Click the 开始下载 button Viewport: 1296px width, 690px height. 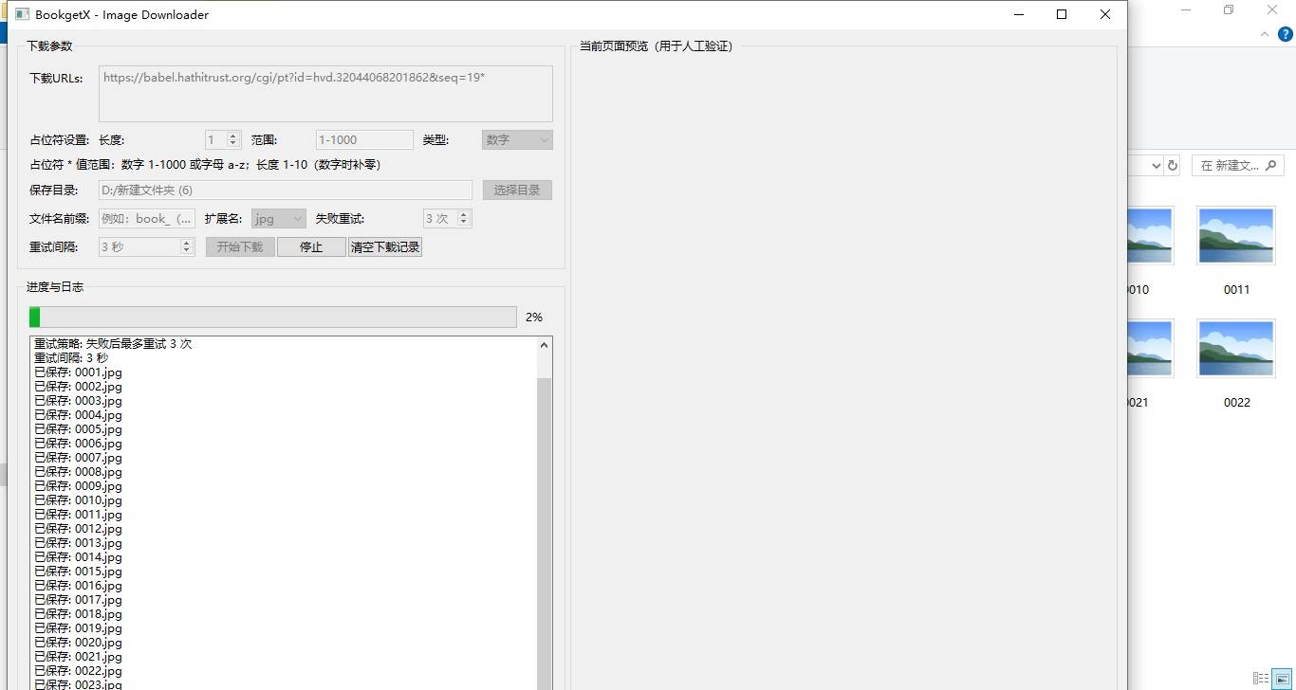(240, 246)
